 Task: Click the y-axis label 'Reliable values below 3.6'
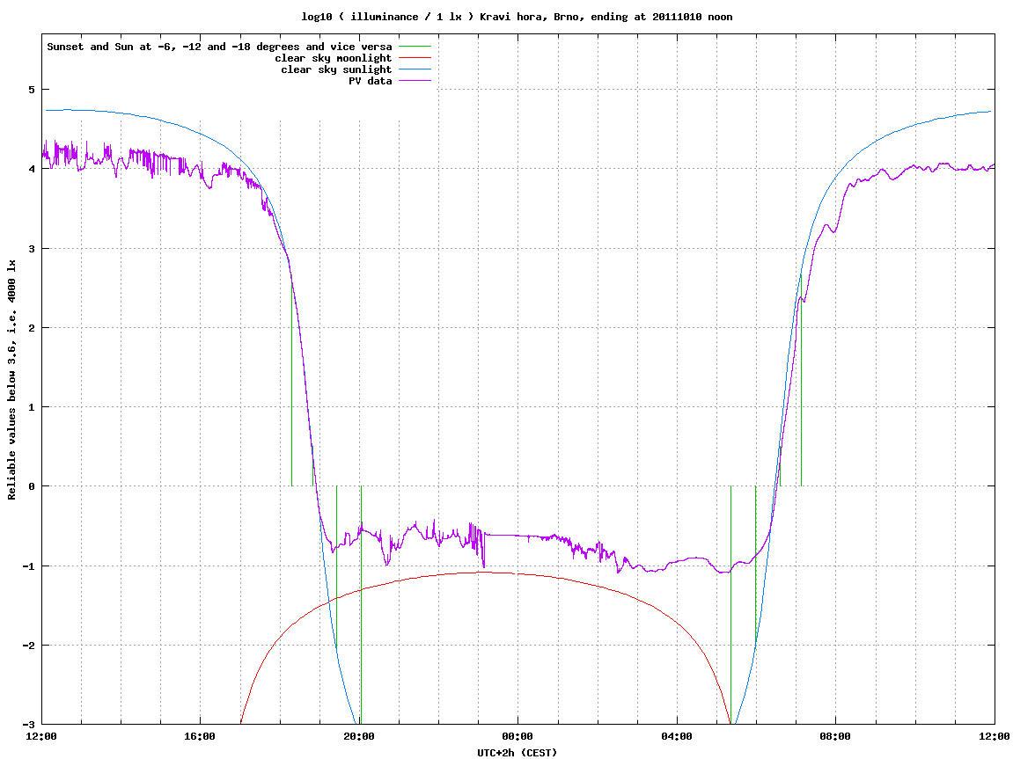tap(11, 380)
